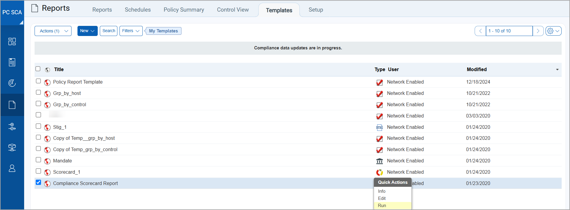The image size is (570, 210).
Task: Click the globe icon beside Compliance Scorecard Report
Action: pos(47,184)
